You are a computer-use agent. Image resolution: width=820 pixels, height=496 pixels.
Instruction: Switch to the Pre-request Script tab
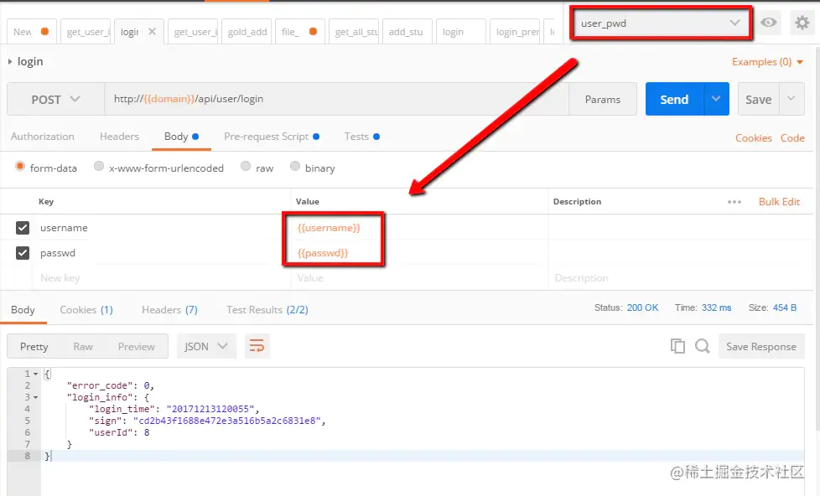(x=272, y=137)
